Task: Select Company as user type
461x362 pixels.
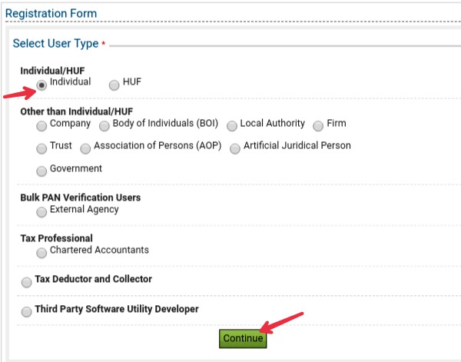Action: [41, 126]
